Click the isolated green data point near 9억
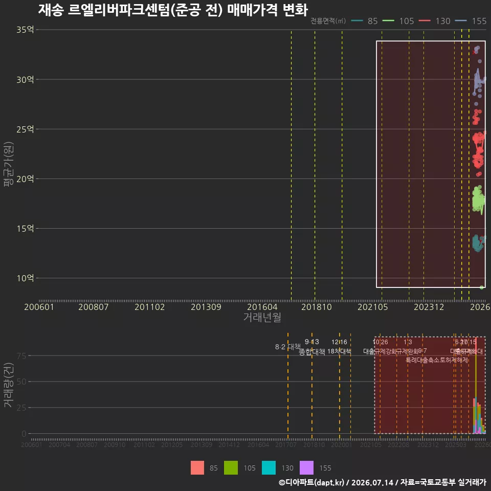Screen dimensions: 491x491 [482, 287]
